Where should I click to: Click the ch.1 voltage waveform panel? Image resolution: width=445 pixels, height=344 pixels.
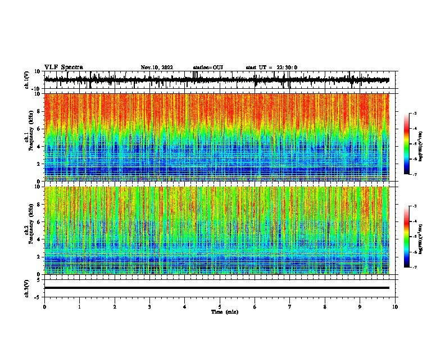[x=219, y=80]
